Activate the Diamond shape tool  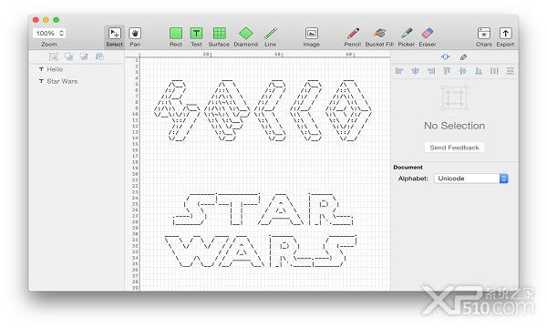(246, 37)
